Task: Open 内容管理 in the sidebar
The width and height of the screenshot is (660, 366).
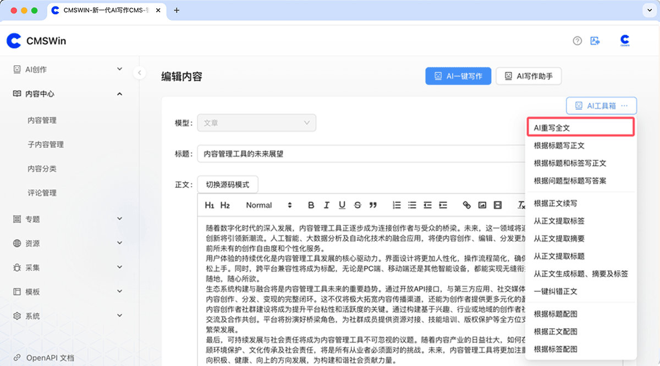Action: [x=42, y=120]
